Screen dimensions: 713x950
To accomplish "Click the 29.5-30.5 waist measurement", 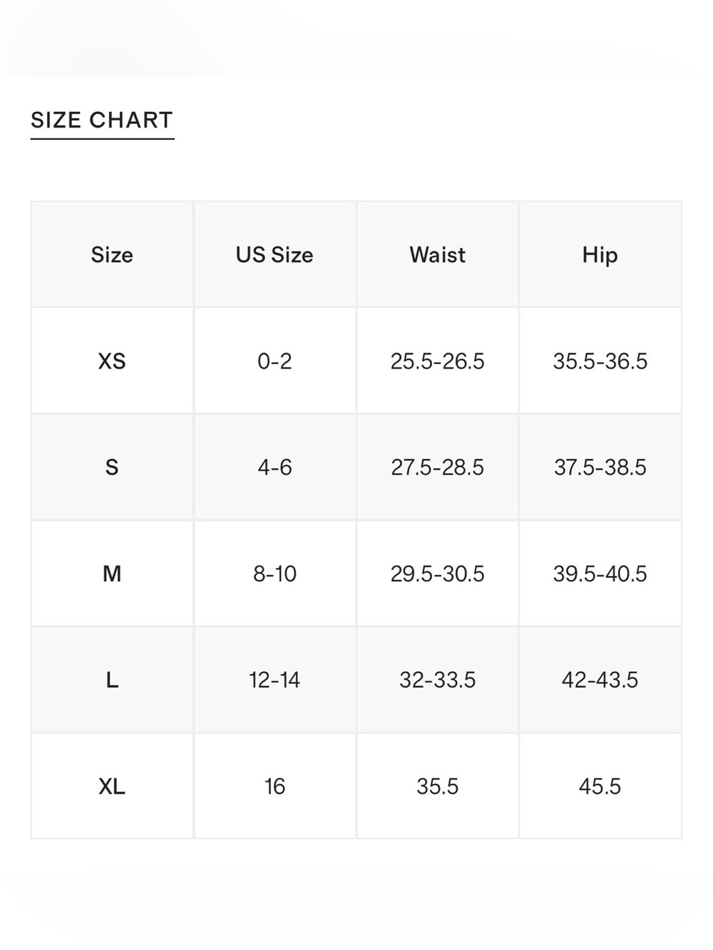I will pyautogui.click(x=437, y=573).
